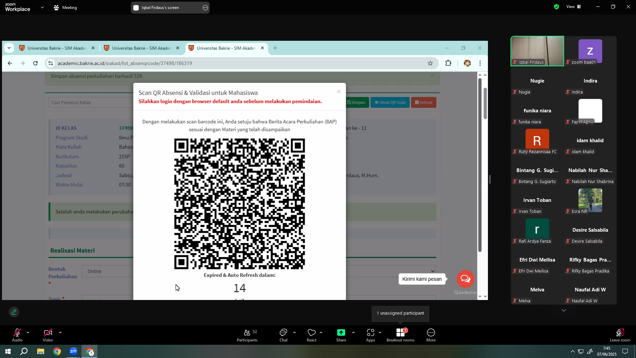The image size is (636, 358).
Task: Expand the audio options arrow
Action: point(28,332)
